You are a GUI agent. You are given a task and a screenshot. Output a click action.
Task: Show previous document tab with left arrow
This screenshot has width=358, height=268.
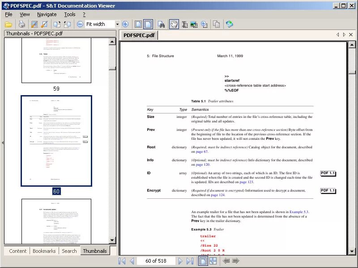coord(337,35)
